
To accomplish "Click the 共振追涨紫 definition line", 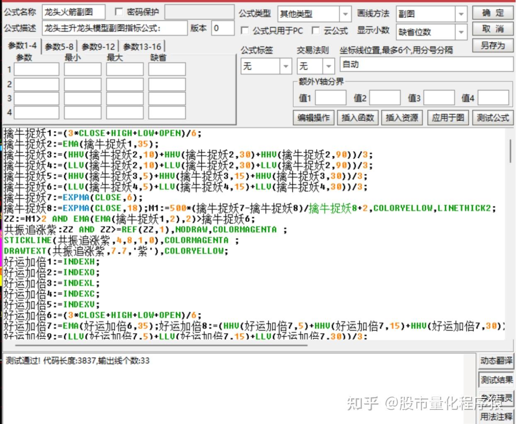I will point(145,229).
